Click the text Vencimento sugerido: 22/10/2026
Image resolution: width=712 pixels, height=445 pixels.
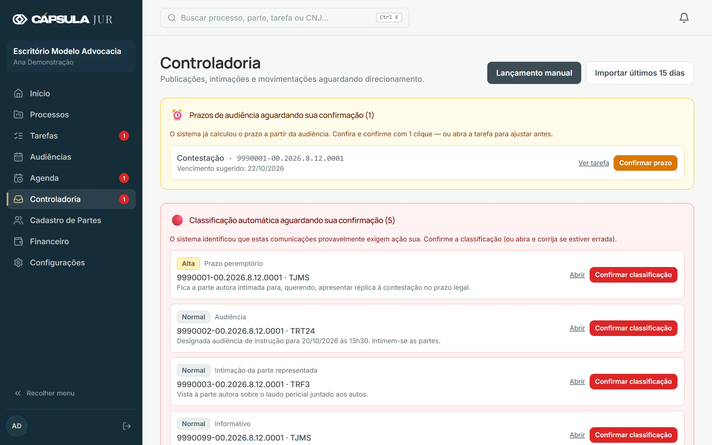point(230,168)
